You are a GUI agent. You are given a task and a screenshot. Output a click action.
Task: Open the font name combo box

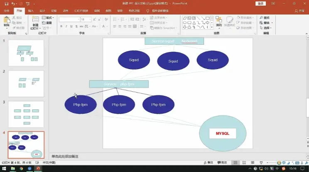69,19
